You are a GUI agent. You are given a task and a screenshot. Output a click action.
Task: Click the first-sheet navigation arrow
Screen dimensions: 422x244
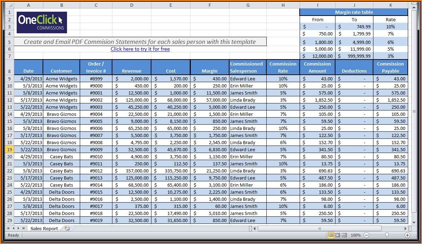click(9, 228)
